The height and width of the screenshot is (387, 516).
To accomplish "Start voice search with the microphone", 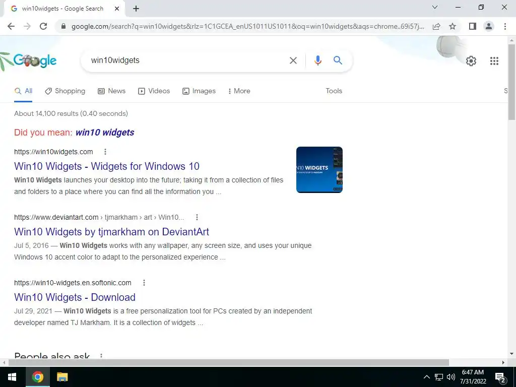I will click(317, 60).
